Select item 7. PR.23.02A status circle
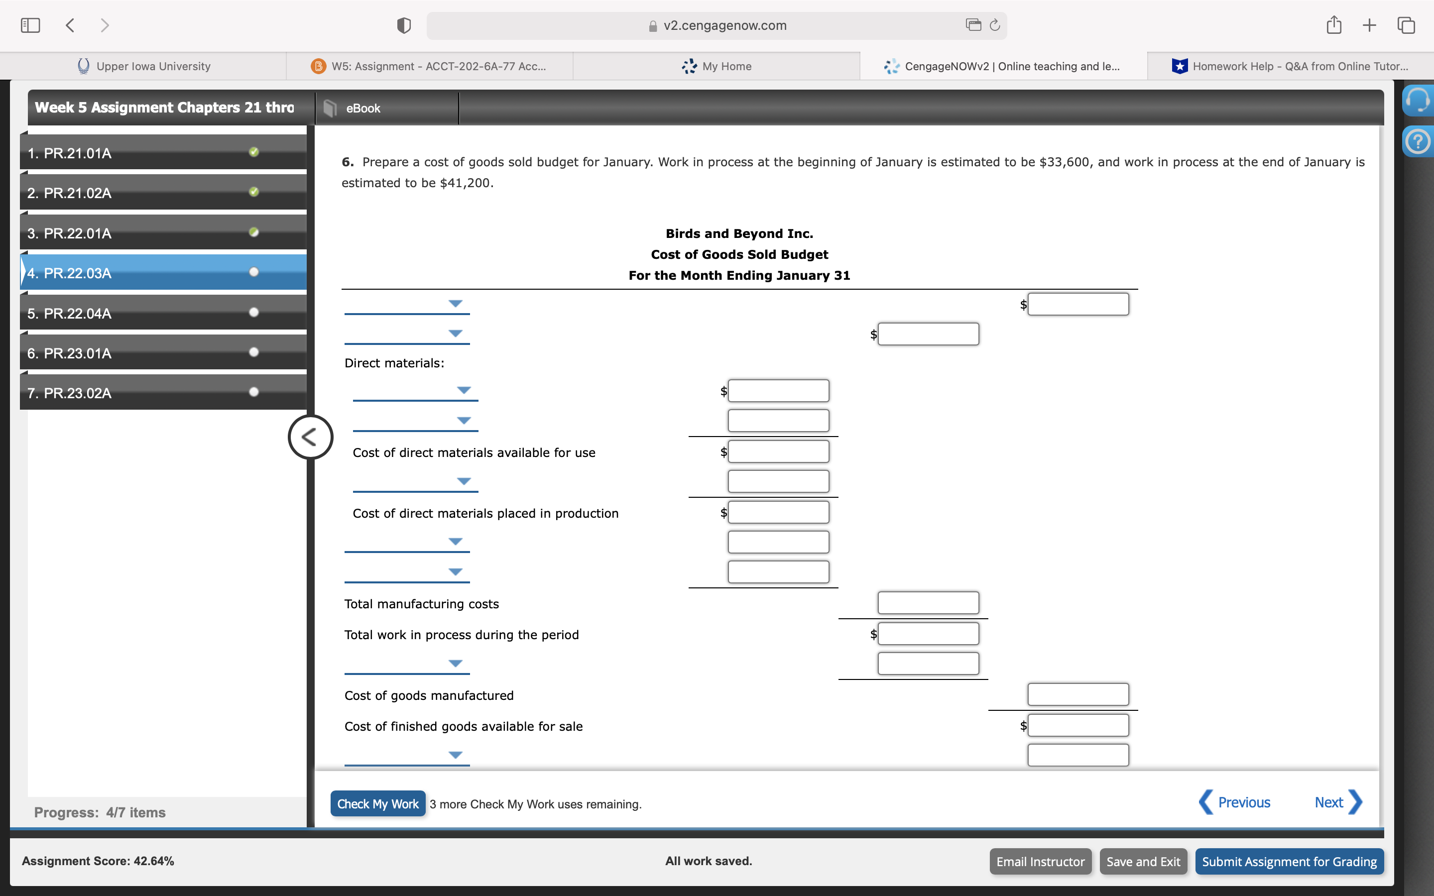Screen dimensions: 1434x896 (x=254, y=392)
